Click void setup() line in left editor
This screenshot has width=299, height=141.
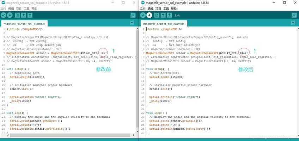18,69
